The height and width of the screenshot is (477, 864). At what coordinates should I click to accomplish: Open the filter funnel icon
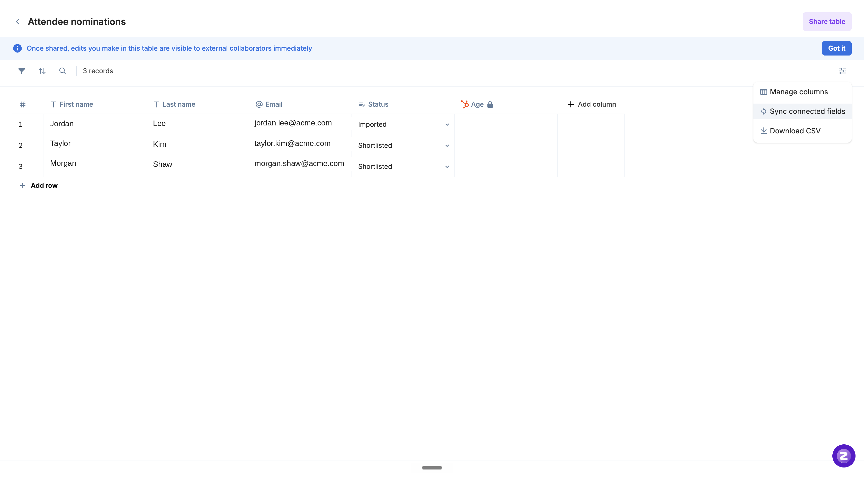(21, 71)
